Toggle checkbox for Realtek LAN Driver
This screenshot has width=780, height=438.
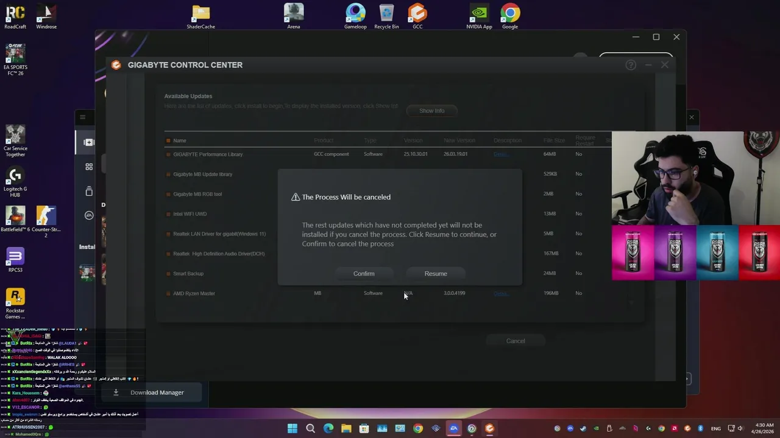[168, 234]
